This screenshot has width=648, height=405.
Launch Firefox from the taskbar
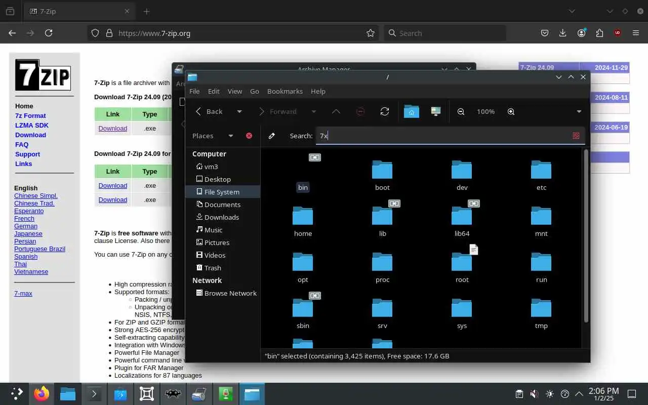pyautogui.click(x=42, y=394)
